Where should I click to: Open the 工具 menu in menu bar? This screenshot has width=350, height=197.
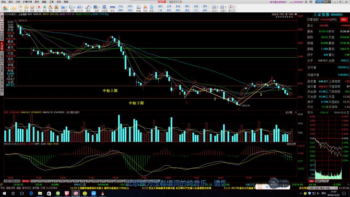pyautogui.click(x=51, y=2)
